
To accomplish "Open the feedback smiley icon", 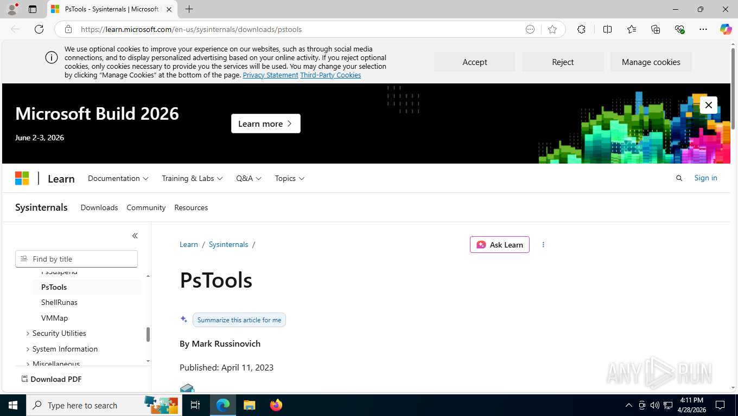I will [x=530, y=29].
